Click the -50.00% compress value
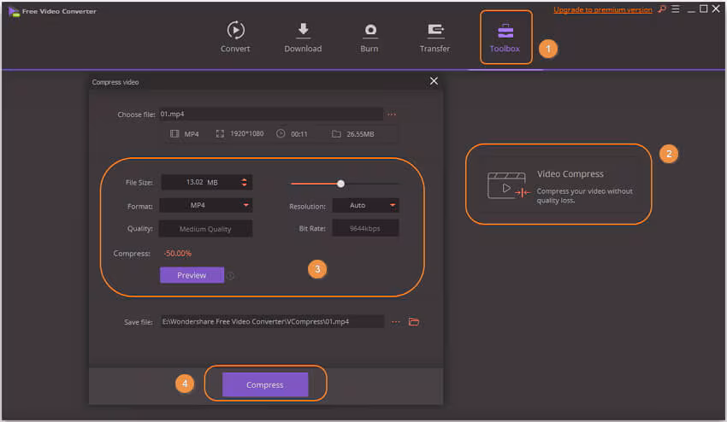The width and height of the screenshot is (727, 422). (x=178, y=254)
